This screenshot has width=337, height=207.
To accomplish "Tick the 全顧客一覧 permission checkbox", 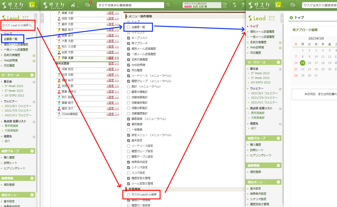I will click(128, 27).
